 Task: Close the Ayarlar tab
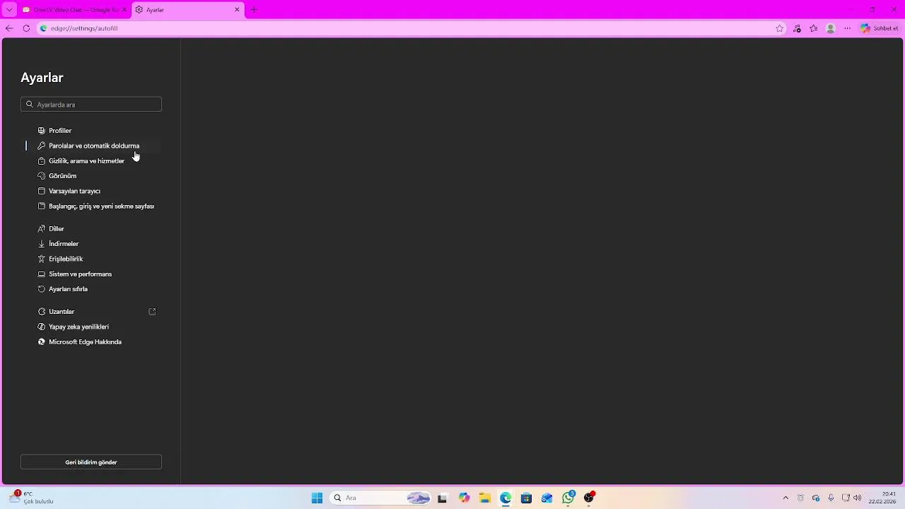237,10
